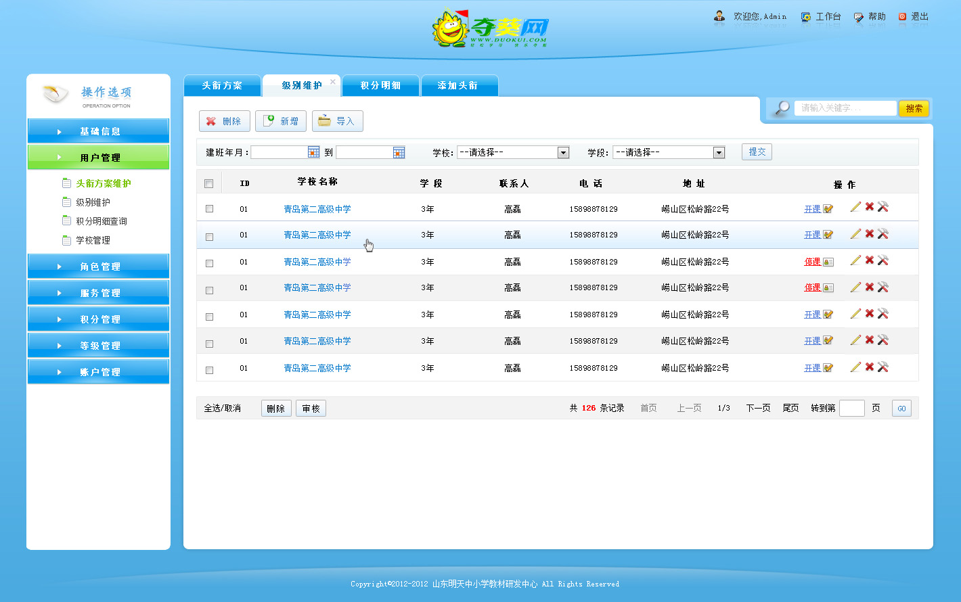Collapse the green 用户管理 sidebar section
The width and height of the screenshot is (961, 602).
coord(98,157)
